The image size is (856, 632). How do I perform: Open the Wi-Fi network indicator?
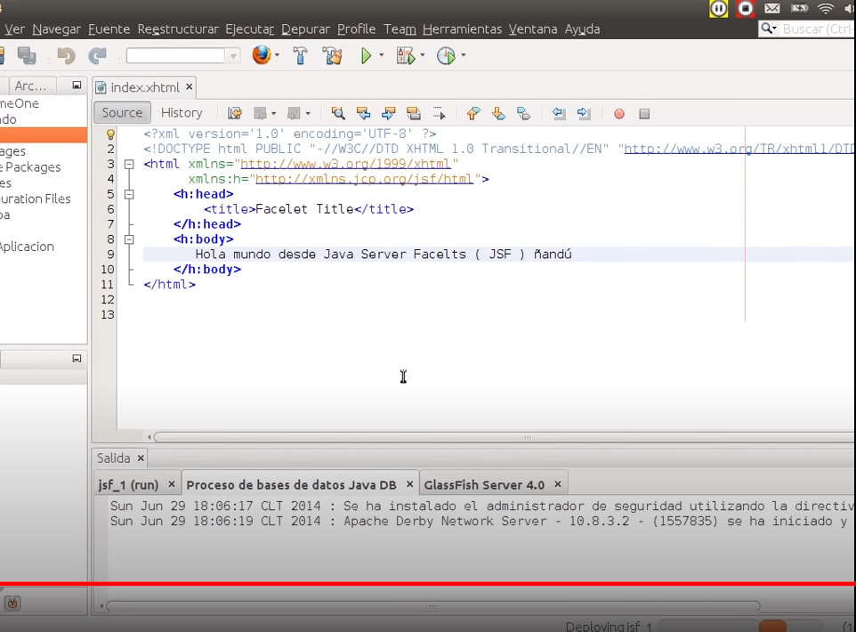(x=826, y=8)
